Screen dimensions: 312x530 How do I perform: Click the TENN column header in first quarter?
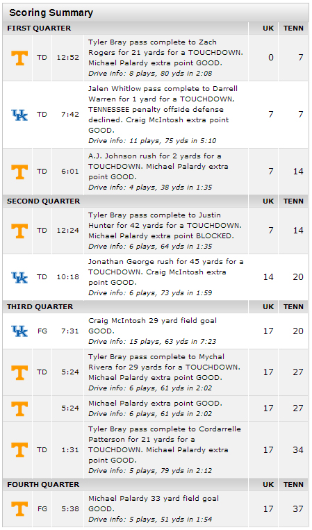click(293, 28)
